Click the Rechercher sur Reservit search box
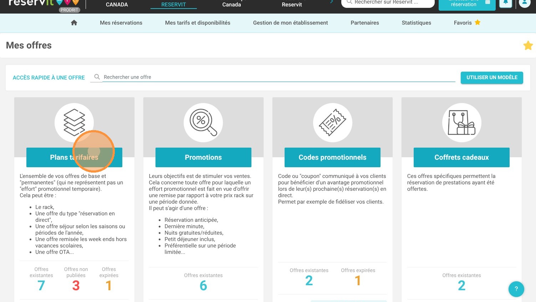The width and height of the screenshot is (536, 302). pyautogui.click(x=388, y=3)
